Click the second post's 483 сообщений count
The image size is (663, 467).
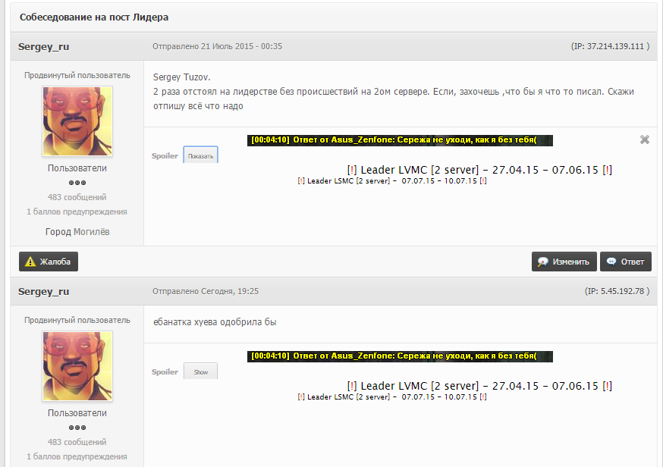(77, 442)
